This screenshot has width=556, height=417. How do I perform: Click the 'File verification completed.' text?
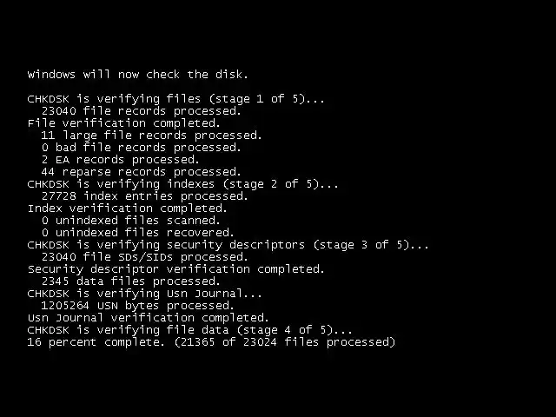[124, 123]
